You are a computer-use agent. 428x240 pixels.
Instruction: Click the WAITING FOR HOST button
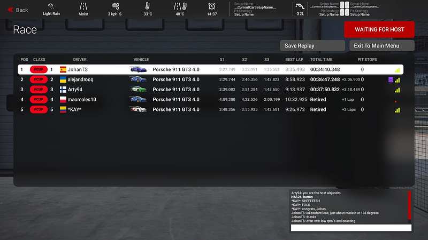[379, 29]
